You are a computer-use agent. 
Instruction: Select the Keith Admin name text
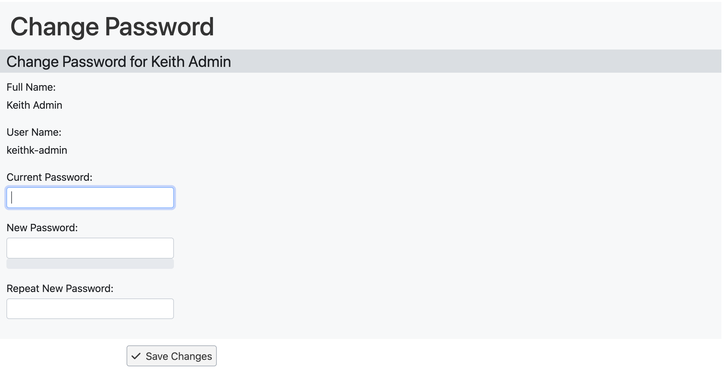(34, 105)
